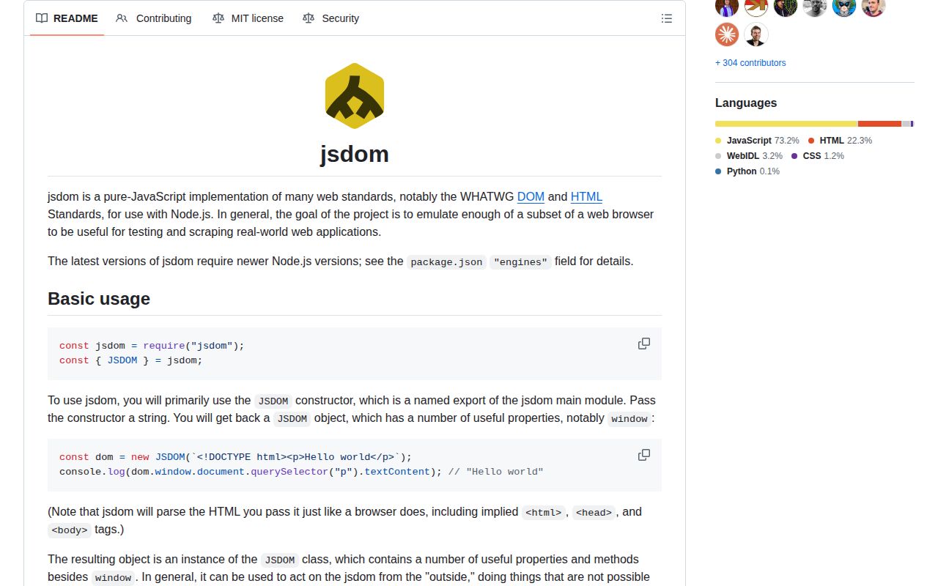This screenshot has width=938, height=586.
Task: Click JSDOM code after 'get back a'
Action: [x=292, y=419]
